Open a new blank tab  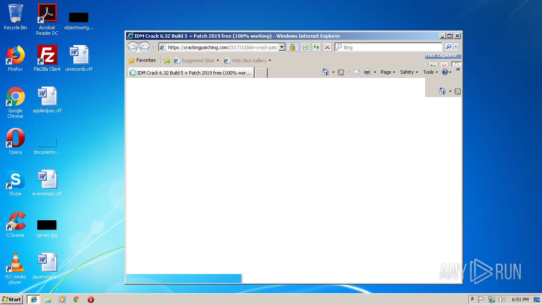point(261,73)
